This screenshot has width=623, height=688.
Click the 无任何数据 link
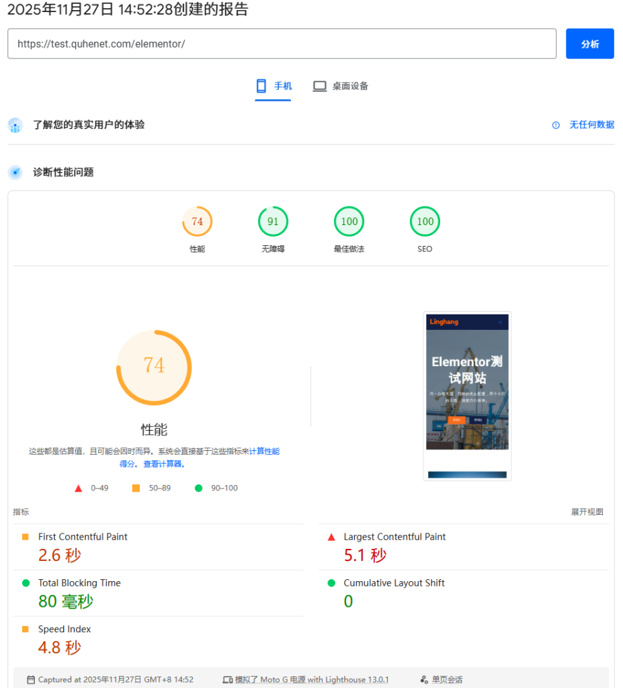(591, 125)
